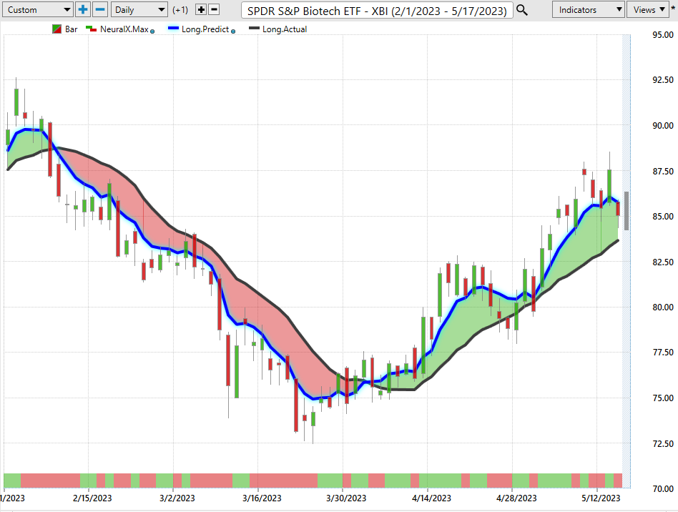Click the gray vertical price scroll handle
The height and width of the screenshot is (512, 678).
[627, 211]
